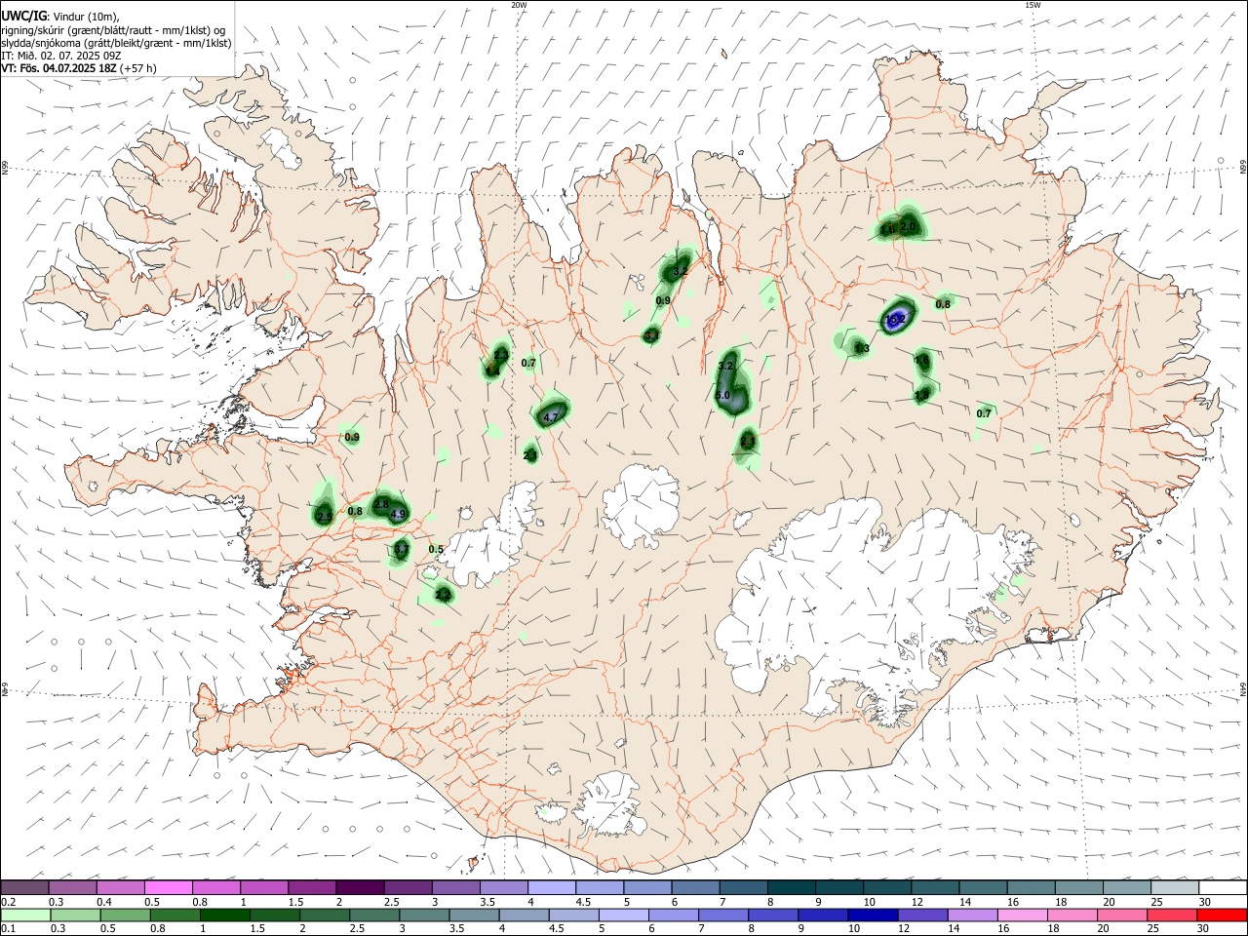Select the 4.7 precipitation label
The image size is (1248, 936).
click(551, 417)
